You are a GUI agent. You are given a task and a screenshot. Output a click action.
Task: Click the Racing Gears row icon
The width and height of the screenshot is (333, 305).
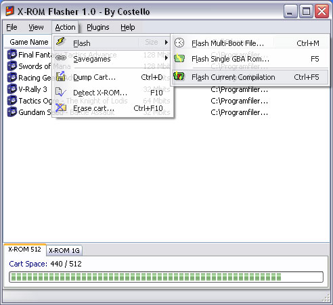[12, 78]
